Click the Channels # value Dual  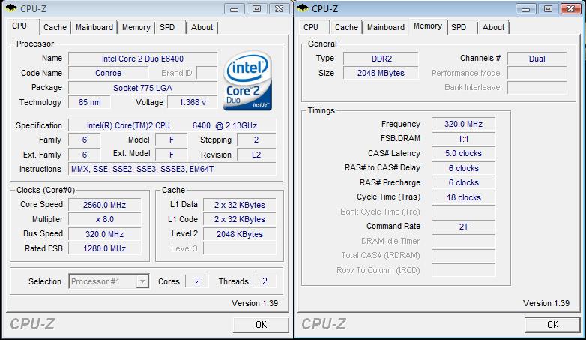tap(537, 59)
